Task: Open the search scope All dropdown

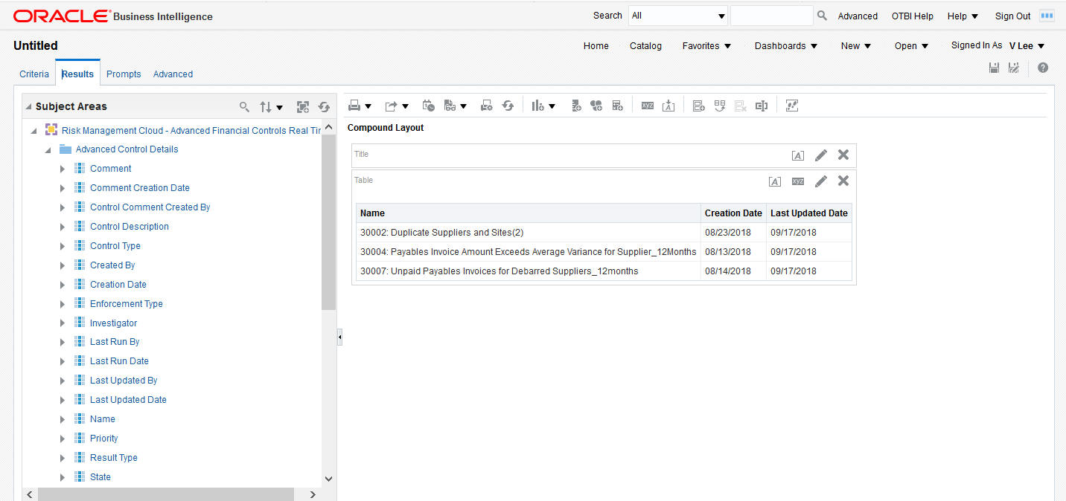Action: point(719,15)
